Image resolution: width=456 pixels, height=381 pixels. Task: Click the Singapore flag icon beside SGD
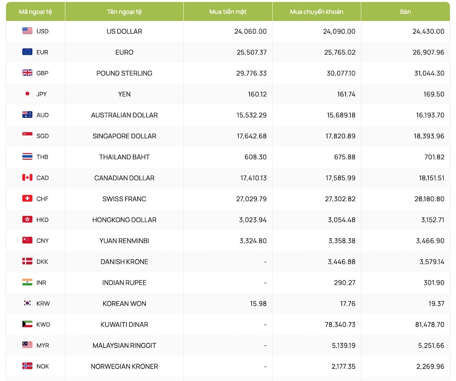tap(27, 136)
